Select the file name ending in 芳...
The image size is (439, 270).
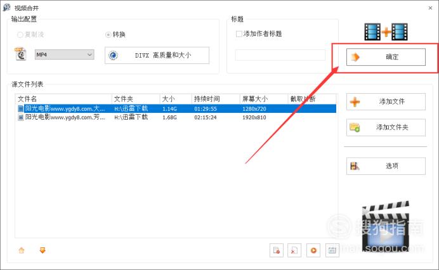click(x=65, y=117)
